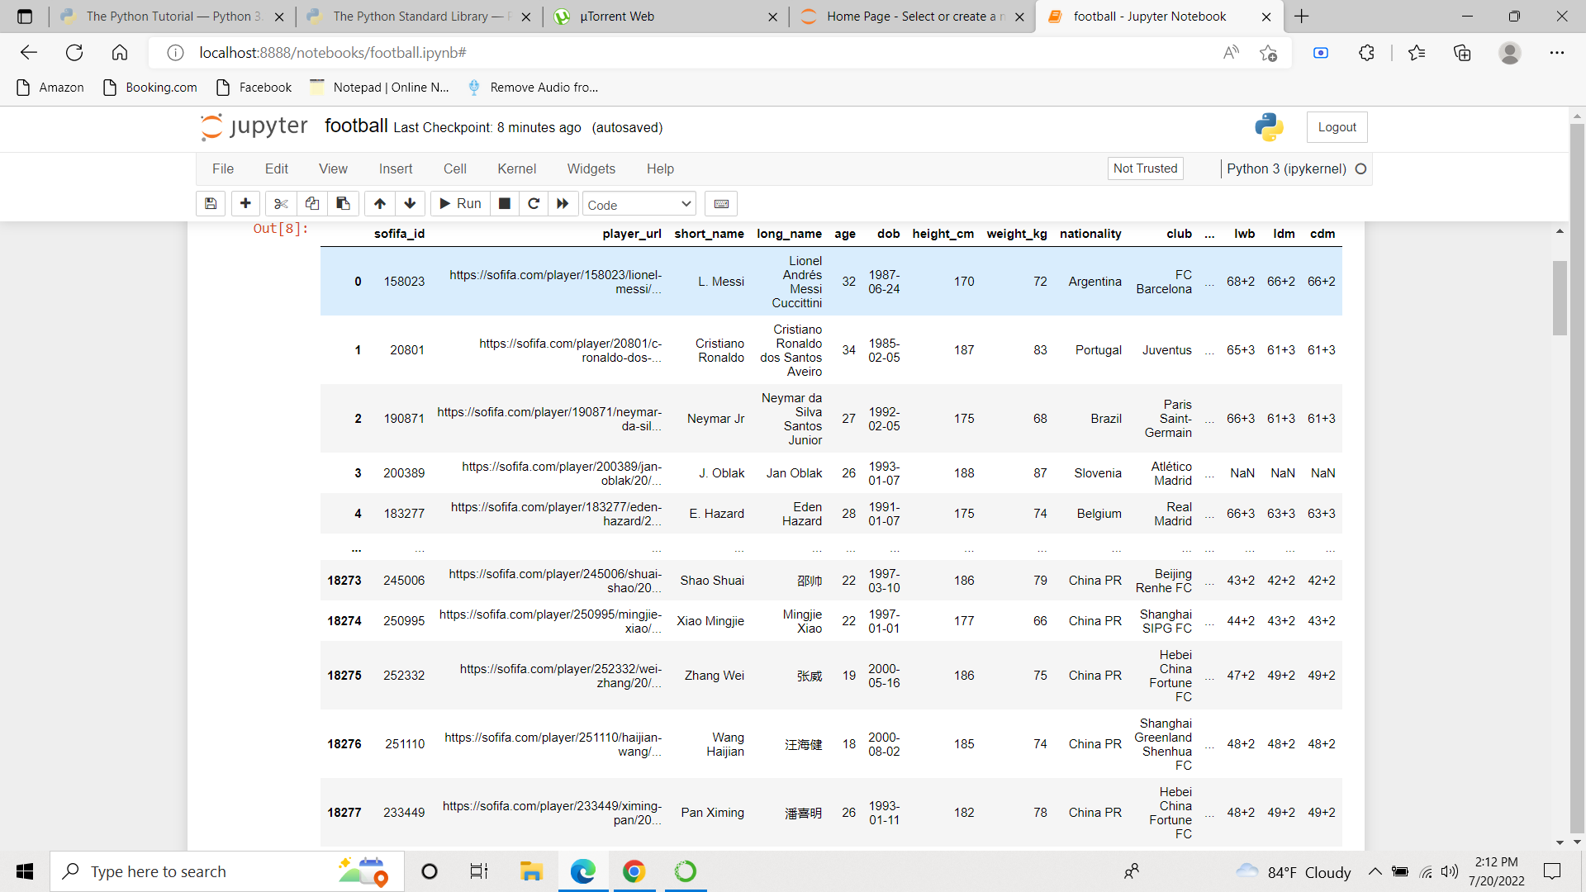Restart kernel and run all cells
1586x892 pixels.
coord(563,203)
